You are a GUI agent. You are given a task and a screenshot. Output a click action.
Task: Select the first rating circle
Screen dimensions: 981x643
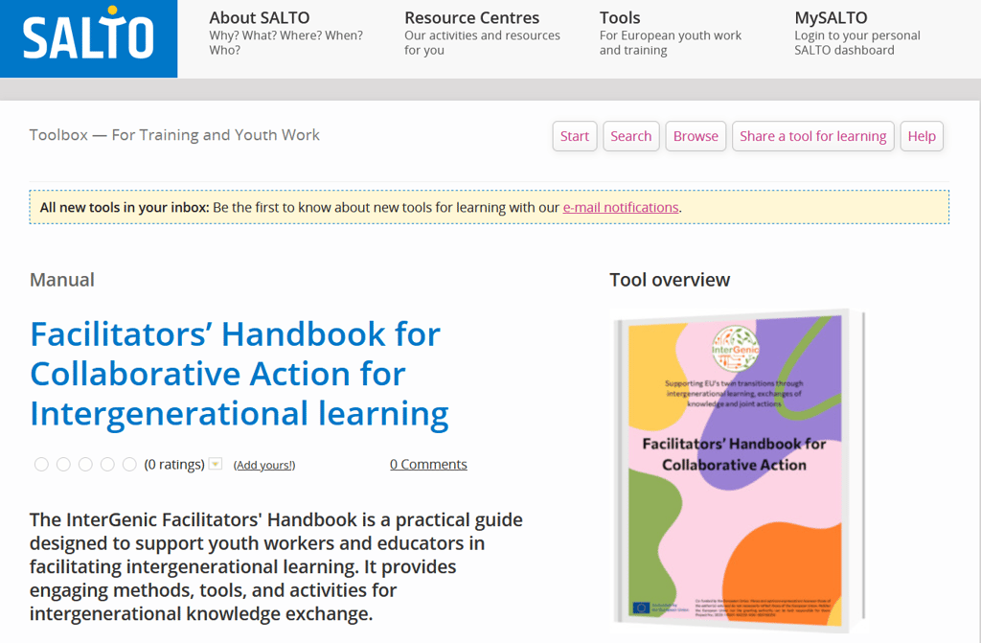point(41,464)
